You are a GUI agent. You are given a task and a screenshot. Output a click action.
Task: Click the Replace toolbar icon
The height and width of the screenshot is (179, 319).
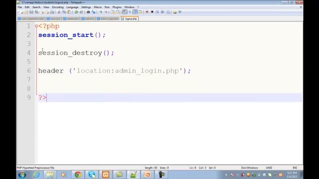click(94, 12)
